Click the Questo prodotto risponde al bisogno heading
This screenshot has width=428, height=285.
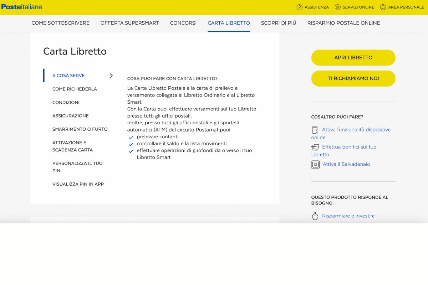tap(350, 200)
